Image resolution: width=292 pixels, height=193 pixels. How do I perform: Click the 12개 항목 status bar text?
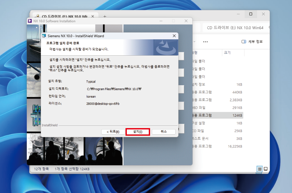[x=41, y=169]
